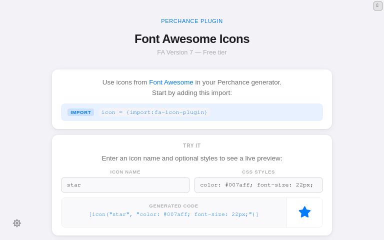Click the Font Awesome Icons page title
The height and width of the screenshot is (240, 384).
click(192, 39)
